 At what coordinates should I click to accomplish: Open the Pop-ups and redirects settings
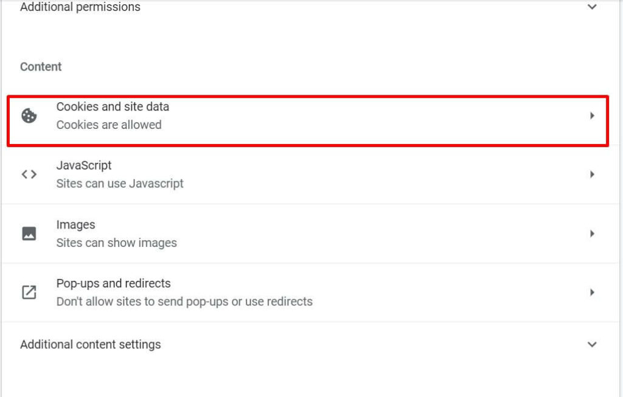[304, 292]
